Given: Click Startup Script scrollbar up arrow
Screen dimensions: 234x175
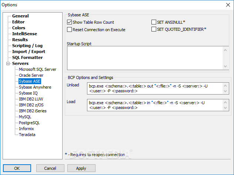Looking at the screenshot, I should click(225, 50).
